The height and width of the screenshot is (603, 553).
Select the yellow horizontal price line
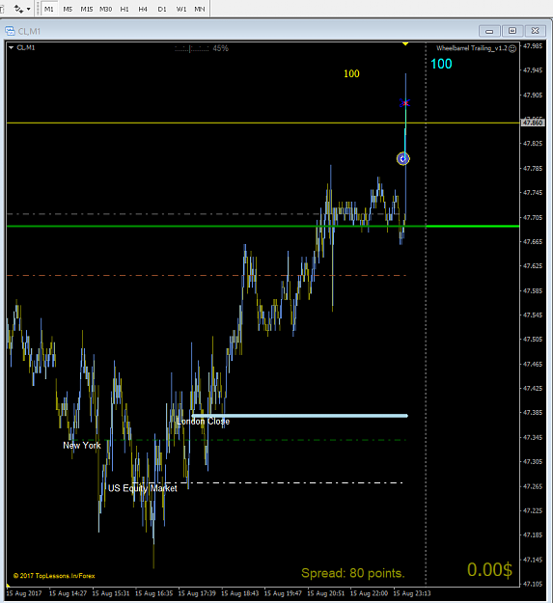click(x=263, y=123)
